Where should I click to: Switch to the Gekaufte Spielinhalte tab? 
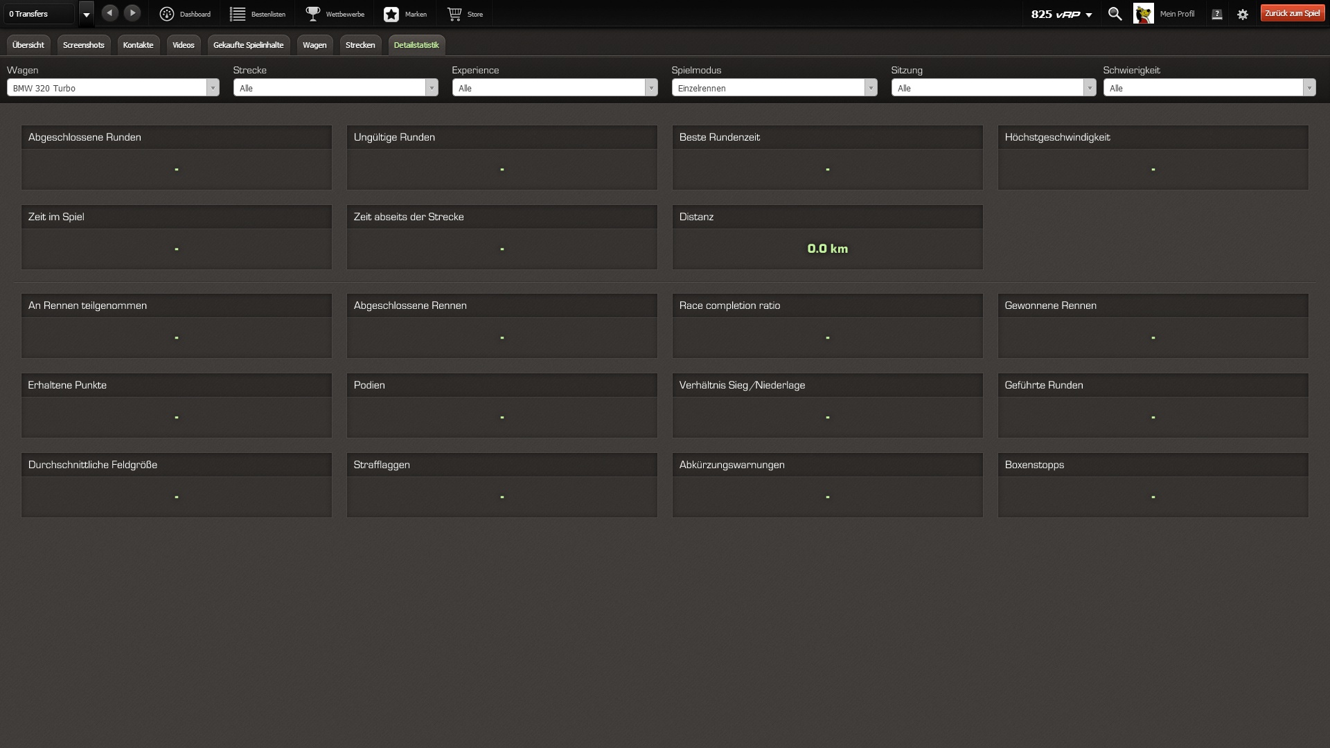point(248,45)
